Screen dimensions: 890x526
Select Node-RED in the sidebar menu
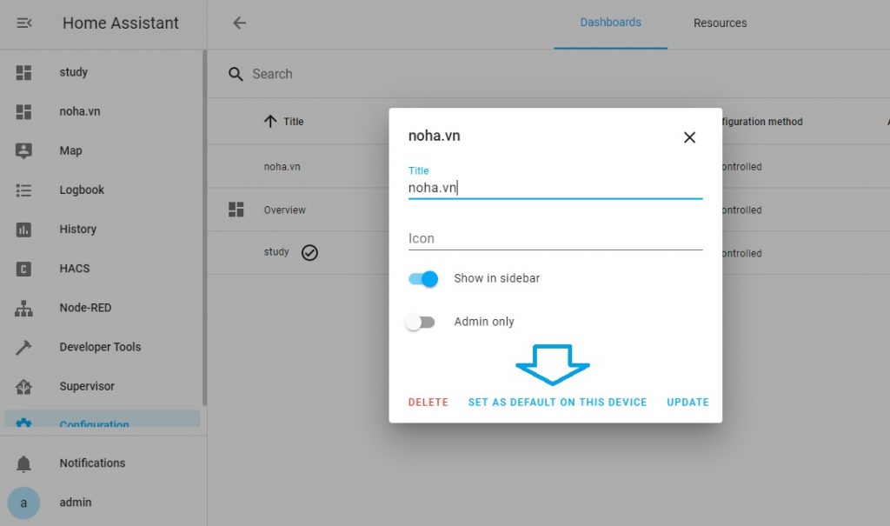[85, 307]
